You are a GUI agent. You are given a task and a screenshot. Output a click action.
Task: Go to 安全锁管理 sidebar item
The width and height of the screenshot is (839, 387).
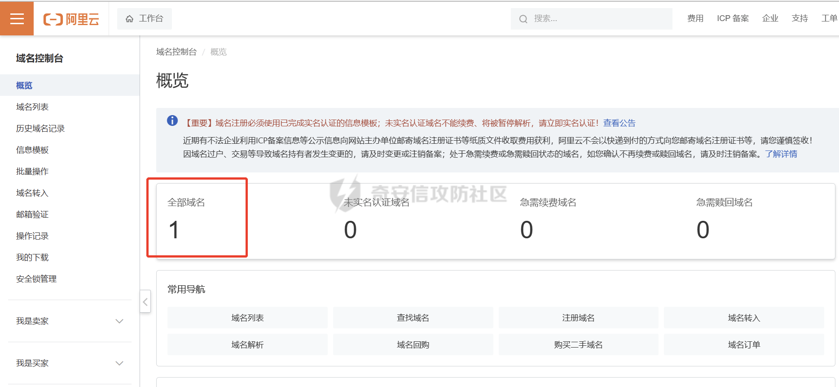tap(36, 279)
